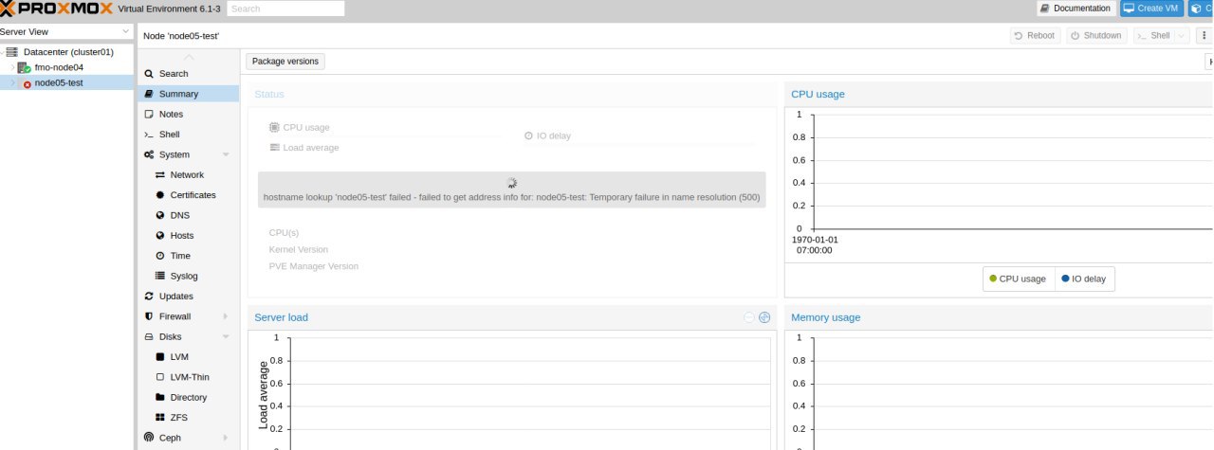Click the Proxmox logo
The height and width of the screenshot is (450, 1214).
coord(57,9)
